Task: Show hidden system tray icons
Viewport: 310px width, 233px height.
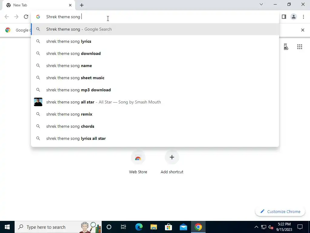Action: click(x=256, y=227)
